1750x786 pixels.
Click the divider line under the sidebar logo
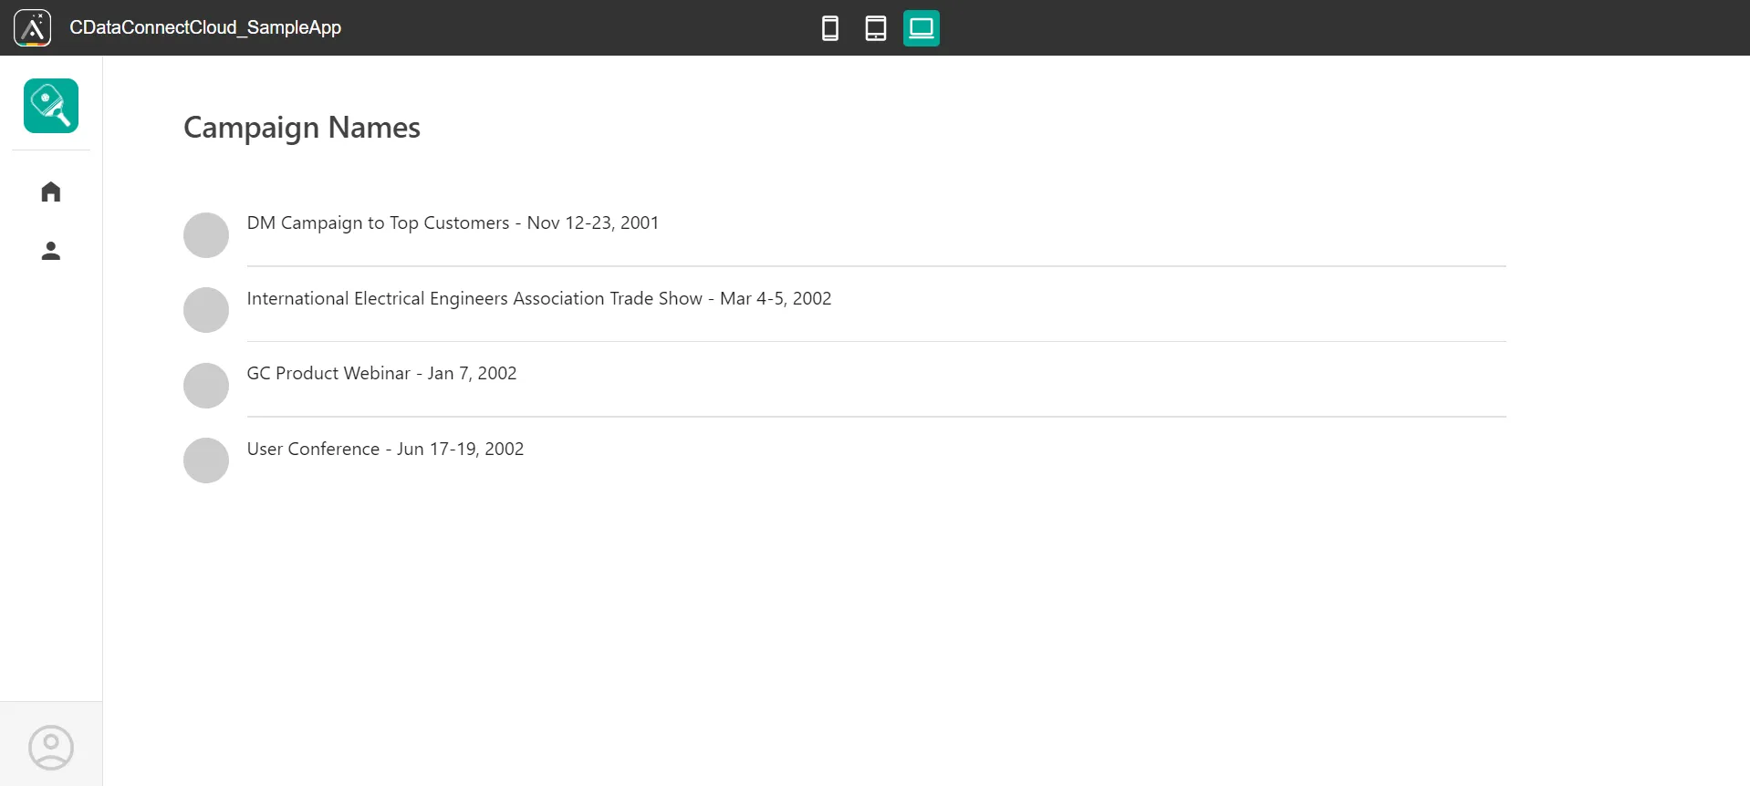pos(51,150)
